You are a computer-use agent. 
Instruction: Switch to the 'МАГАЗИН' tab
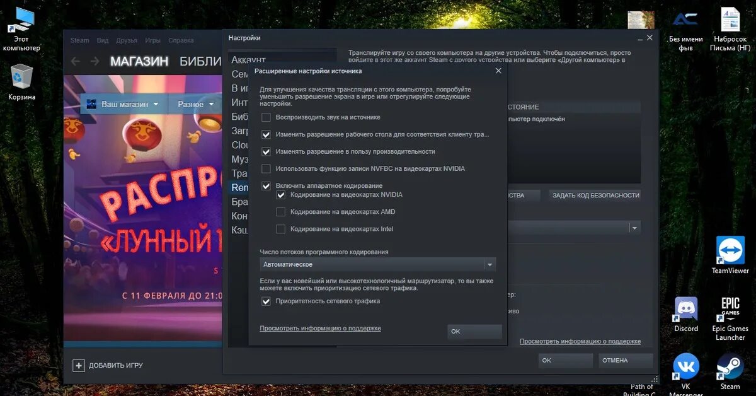[139, 61]
